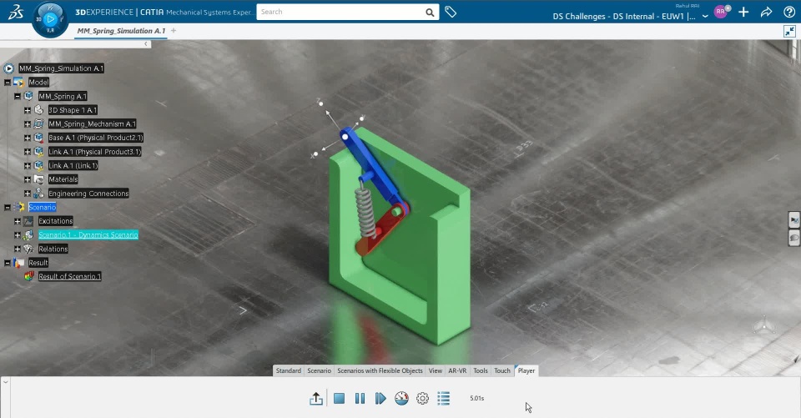Click the Relations node icon
Screen dimensions: 801x418
28,249
